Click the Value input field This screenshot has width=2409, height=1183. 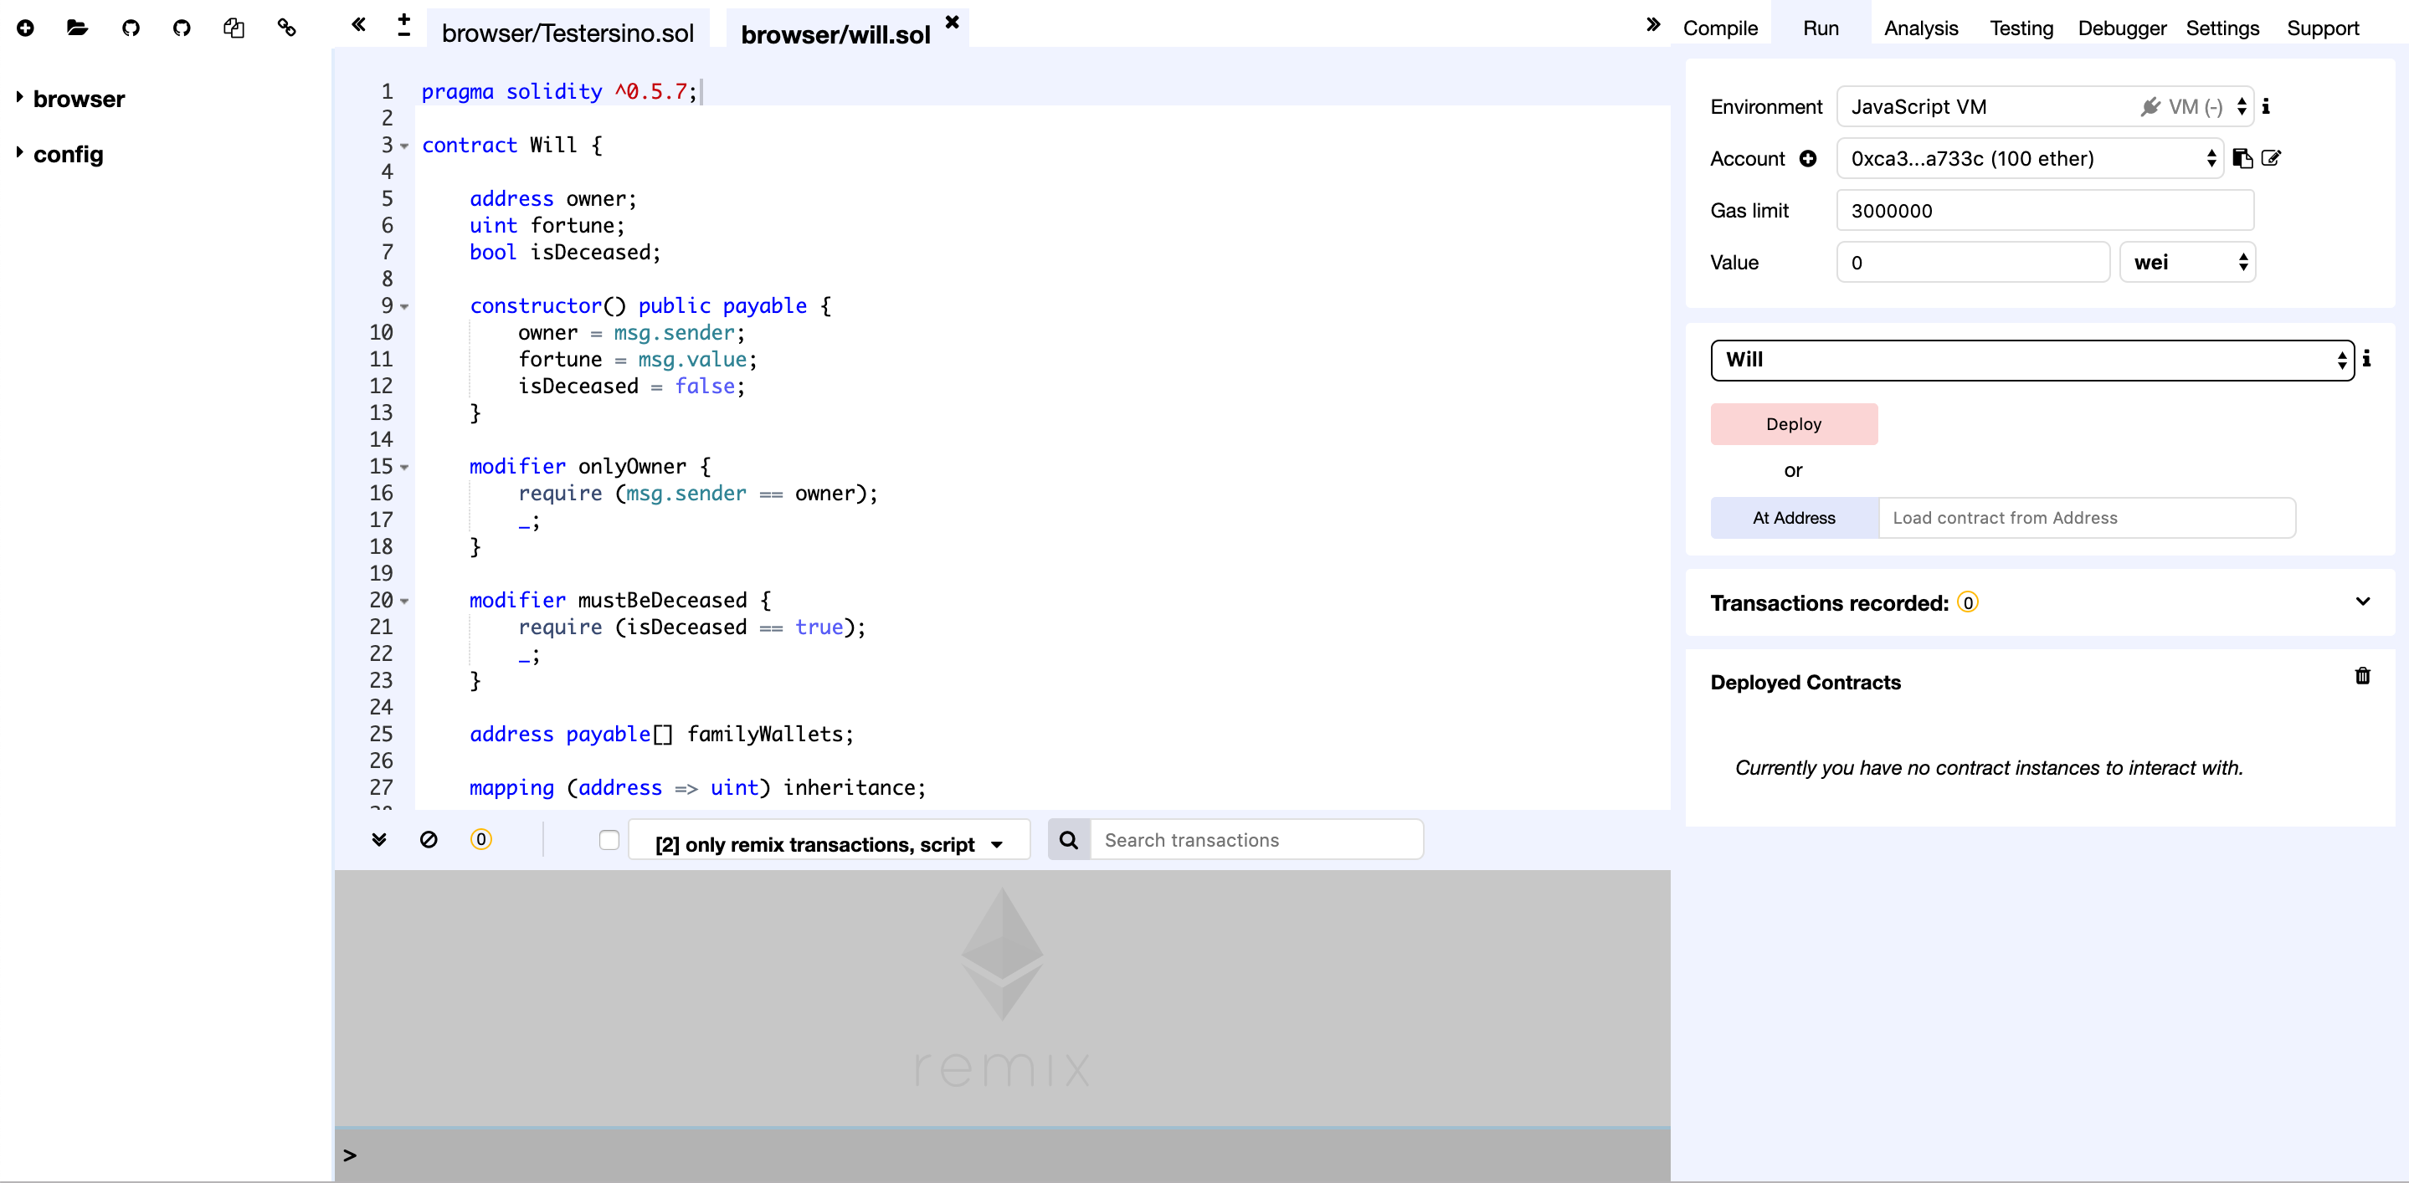[1973, 263]
